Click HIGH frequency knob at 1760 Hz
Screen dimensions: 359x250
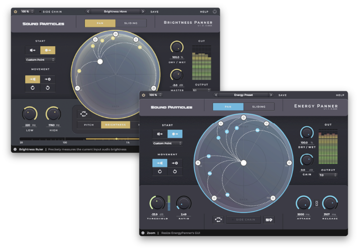(x=53, y=114)
